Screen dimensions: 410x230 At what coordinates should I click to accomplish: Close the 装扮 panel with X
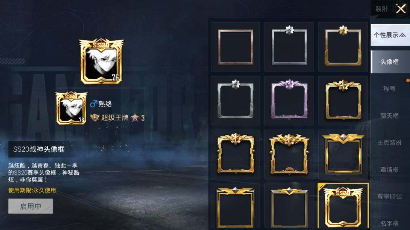click(401, 9)
